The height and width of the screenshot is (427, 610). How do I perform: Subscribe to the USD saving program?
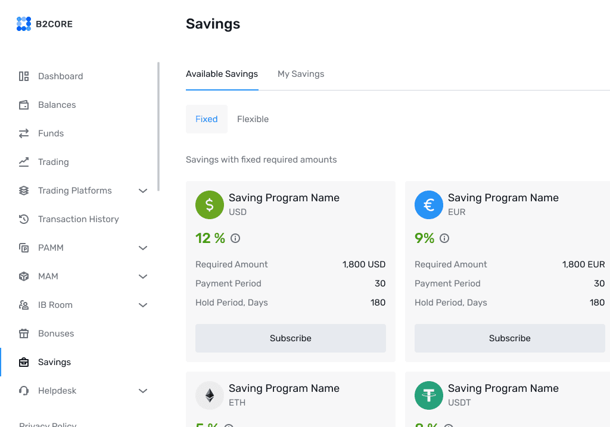pos(291,338)
